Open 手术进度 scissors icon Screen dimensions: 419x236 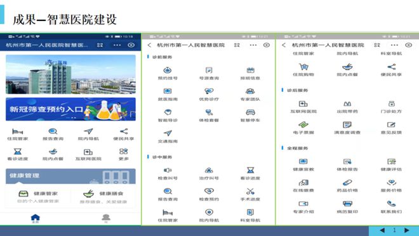pos(250,192)
